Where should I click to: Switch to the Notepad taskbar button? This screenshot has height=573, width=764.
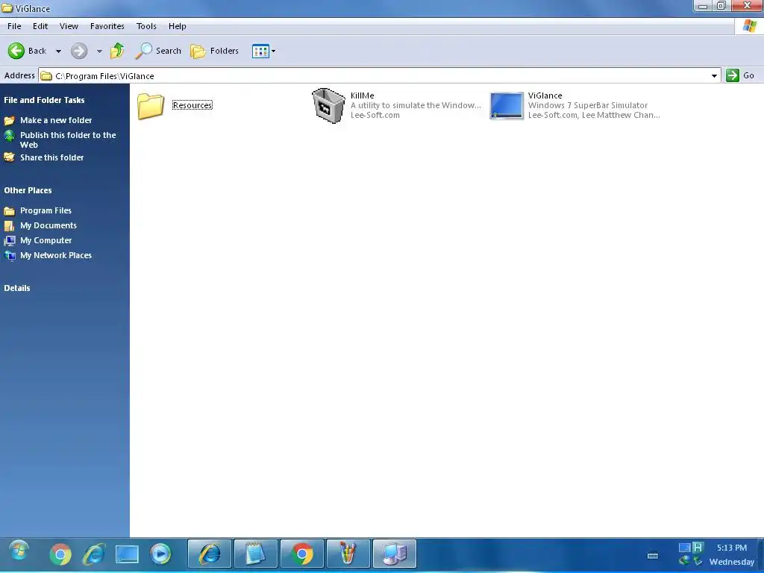pyautogui.click(x=256, y=554)
